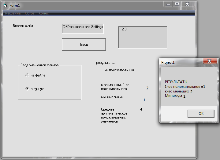Open the Cbros menu
Viewport: 220px width, 160px height.
[x=30, y=13]
